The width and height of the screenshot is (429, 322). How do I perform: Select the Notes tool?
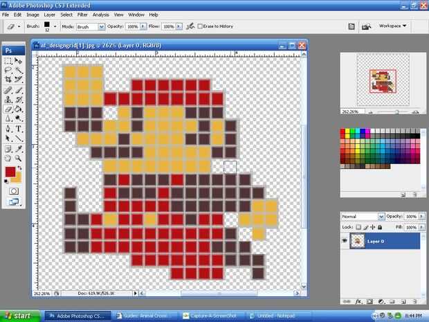(x=8, y=149)
